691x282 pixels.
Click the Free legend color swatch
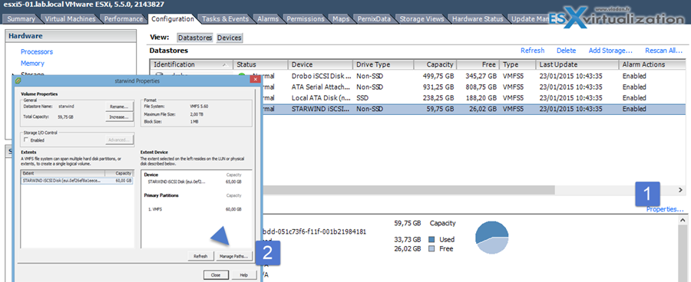coord(431,248)
